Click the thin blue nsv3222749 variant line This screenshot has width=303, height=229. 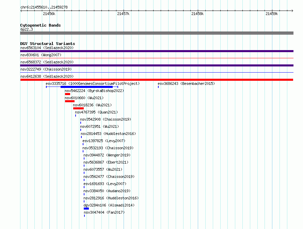coord(157,72)
